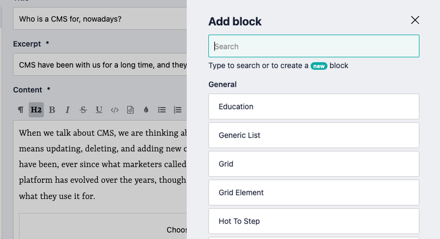Insert a Generic List block

(x=313, y=135)
